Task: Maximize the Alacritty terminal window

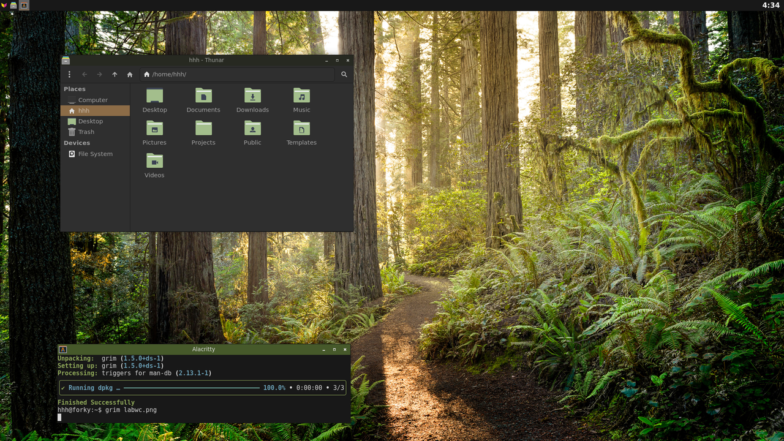Action: [334, 349]
